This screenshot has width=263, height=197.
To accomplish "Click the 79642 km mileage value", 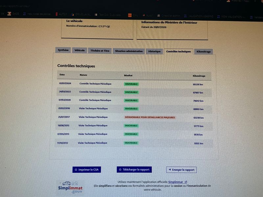I will [198, 101].
